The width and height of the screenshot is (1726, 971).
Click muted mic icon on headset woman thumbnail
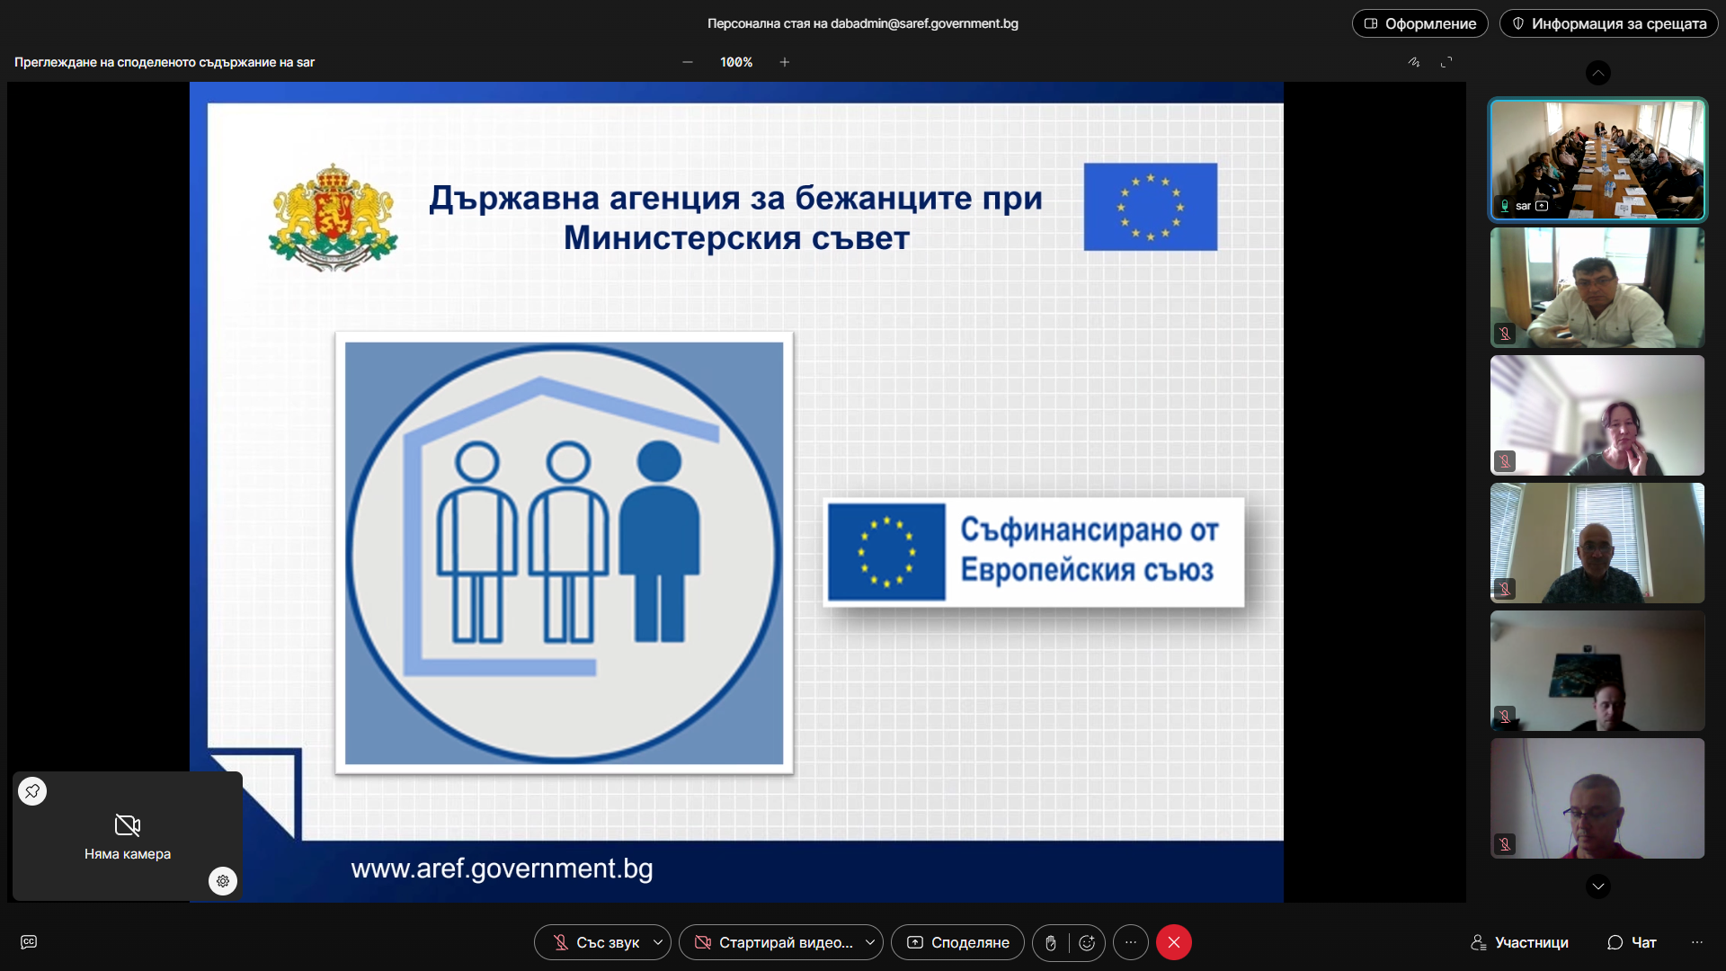tap(1505, 461)
